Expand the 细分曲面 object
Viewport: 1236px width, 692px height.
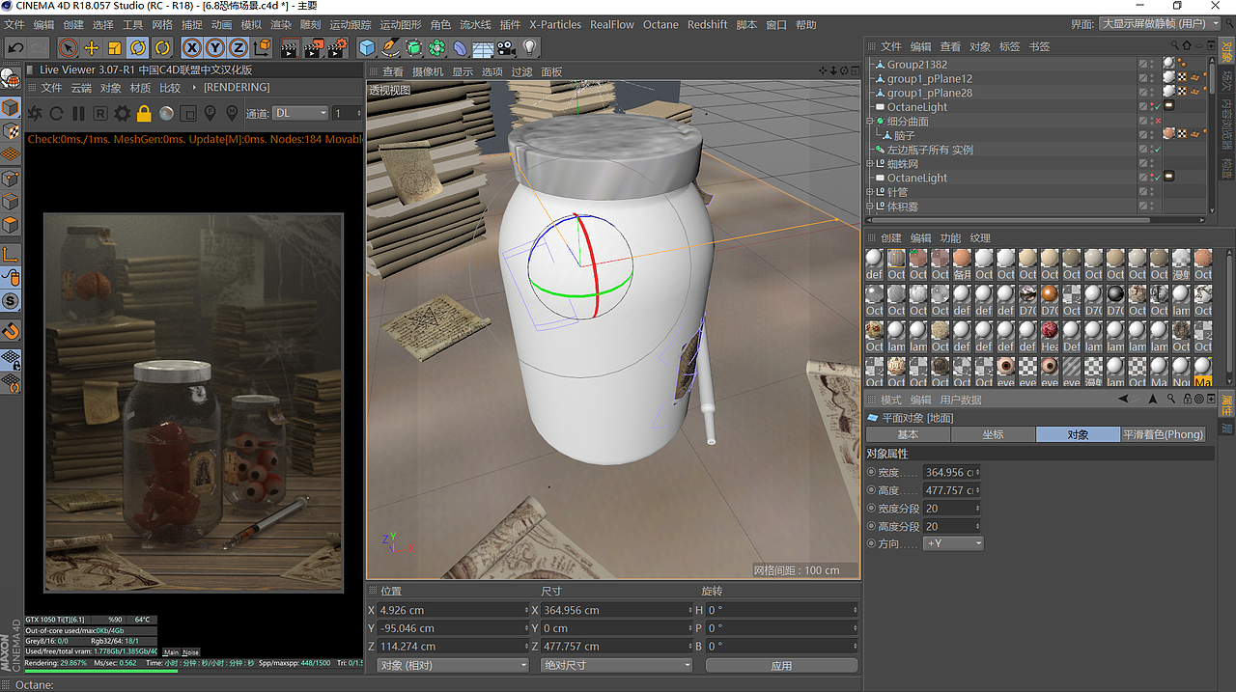point(870,122)
